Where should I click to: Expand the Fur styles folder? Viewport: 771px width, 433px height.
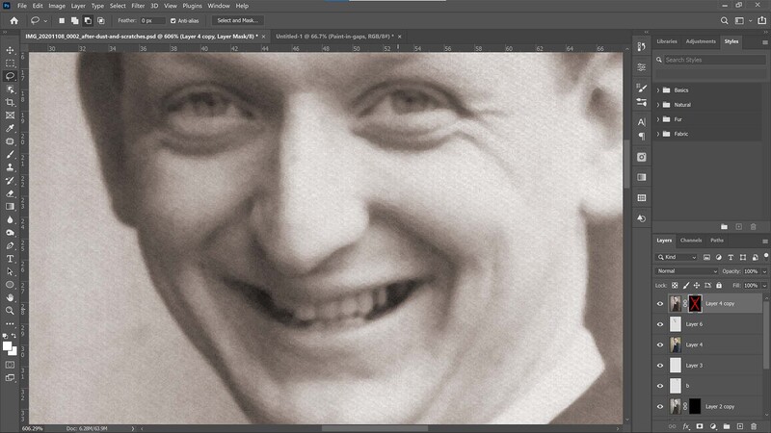coord(658,119)
